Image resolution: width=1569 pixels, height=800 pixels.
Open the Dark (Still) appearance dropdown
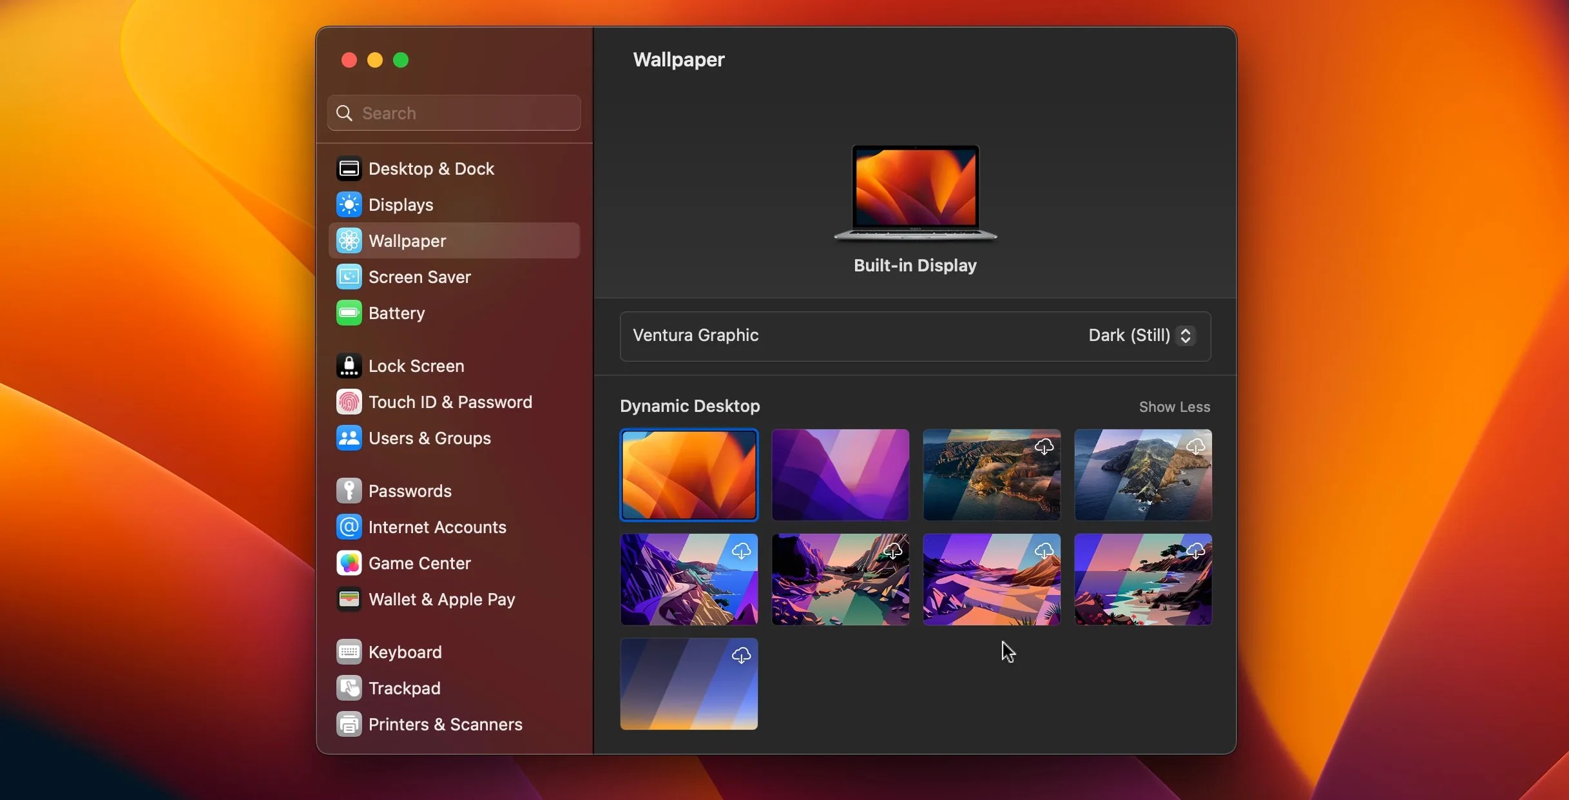coord(1141,335)
